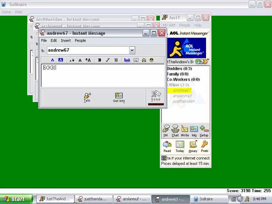The image size is (272, 204).
Task: Switch to andrew67 taskbar button
Action: click(171, 199)
